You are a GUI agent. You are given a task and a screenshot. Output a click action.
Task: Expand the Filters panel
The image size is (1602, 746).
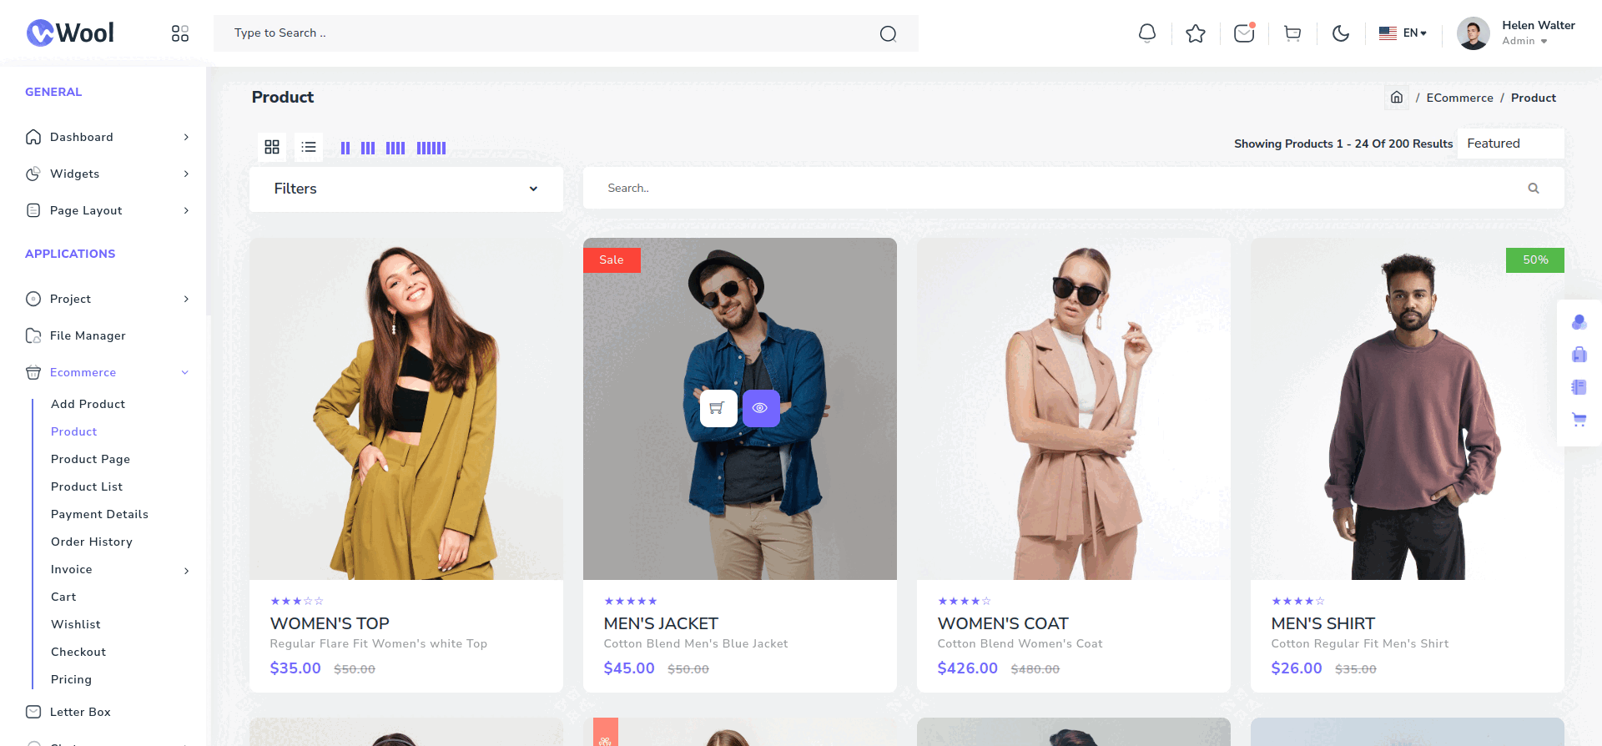[406, 189]
